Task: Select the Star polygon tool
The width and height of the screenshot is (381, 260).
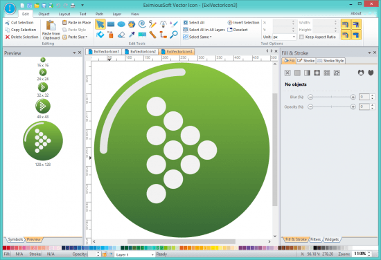Action: (x=132, y=24)
